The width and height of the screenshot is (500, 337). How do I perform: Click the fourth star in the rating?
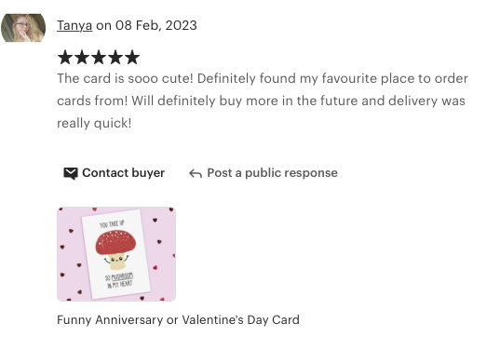click(x=115, y=58)
